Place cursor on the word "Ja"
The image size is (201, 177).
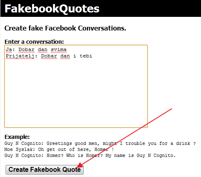(x=9, y=49)
